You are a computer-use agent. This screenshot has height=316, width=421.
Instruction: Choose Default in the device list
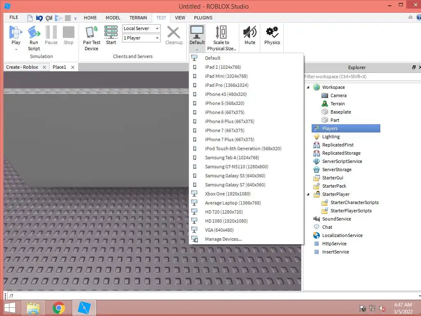246,58
